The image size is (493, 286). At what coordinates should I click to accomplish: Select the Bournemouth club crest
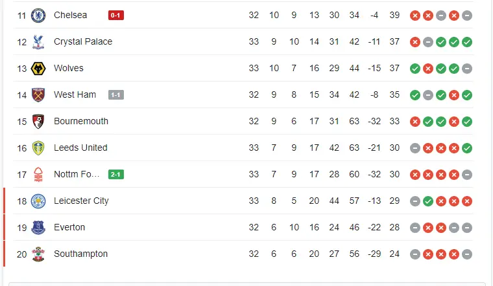[x=39, y=121]
